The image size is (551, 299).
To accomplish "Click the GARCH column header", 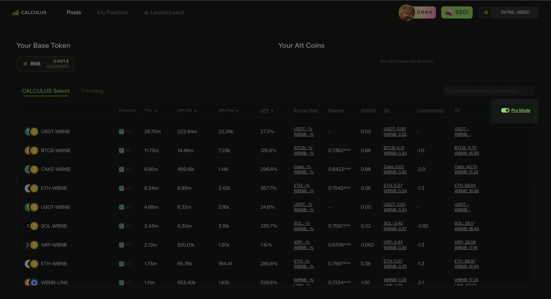I will point(368,110).
